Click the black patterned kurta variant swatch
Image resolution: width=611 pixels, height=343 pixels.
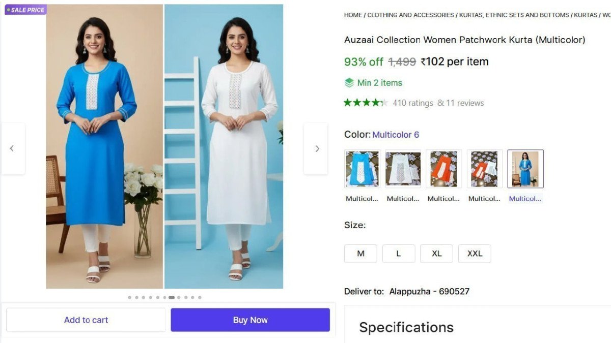pyautogui.click(x=484, y=169)
